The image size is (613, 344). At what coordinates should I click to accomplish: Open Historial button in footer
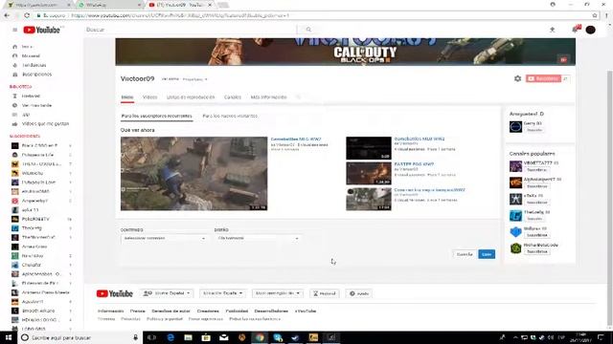(x=325, y=293)
